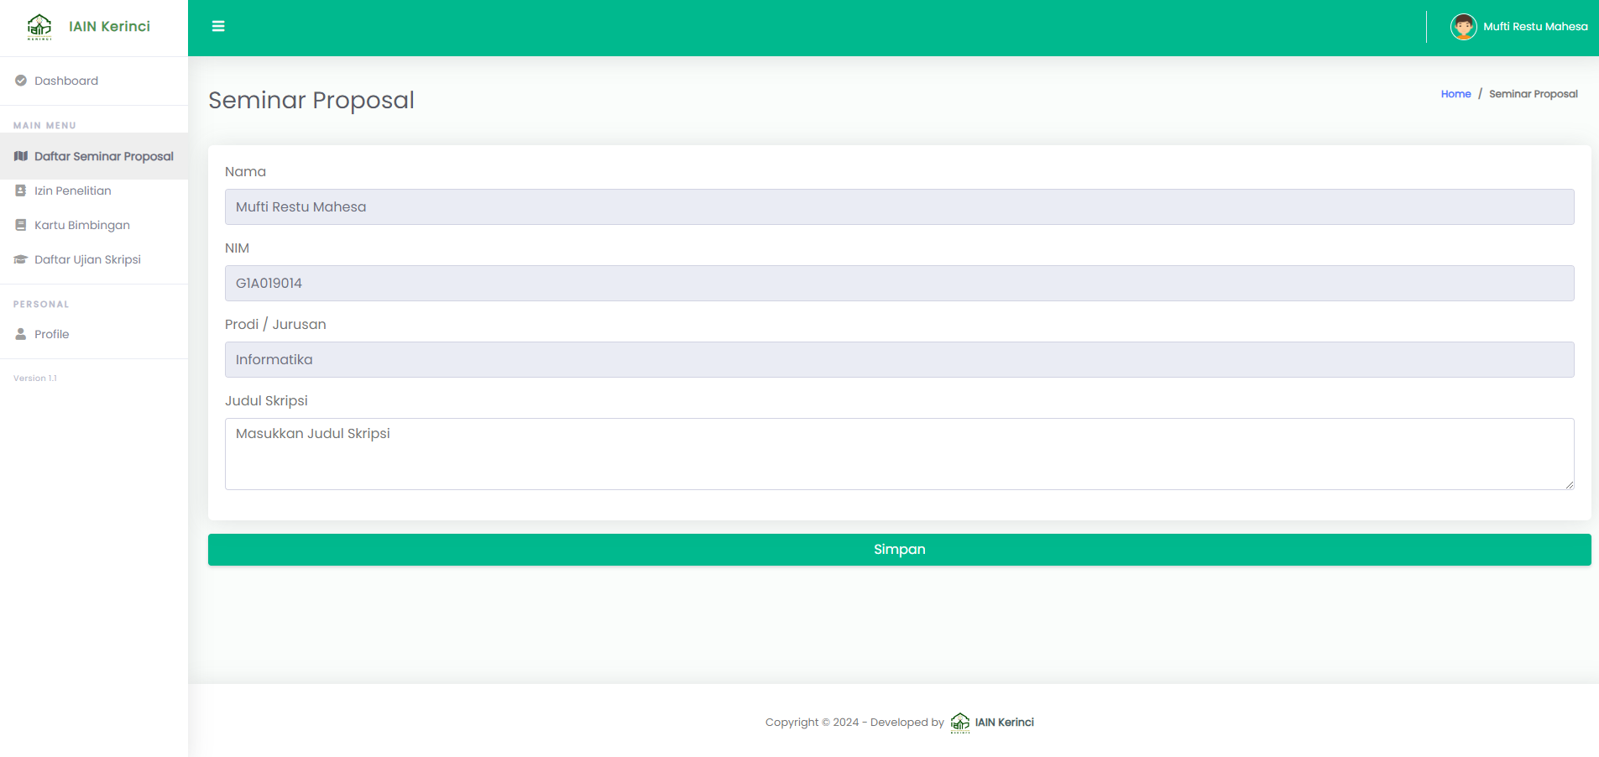The height and width of the screenshot is (757, 1599).
Task: Follow the Home breadcrumb link
Action: point(1455,94)
